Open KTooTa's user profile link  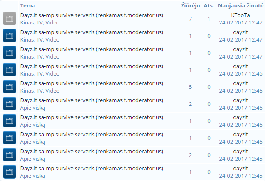tap(240, 15)
